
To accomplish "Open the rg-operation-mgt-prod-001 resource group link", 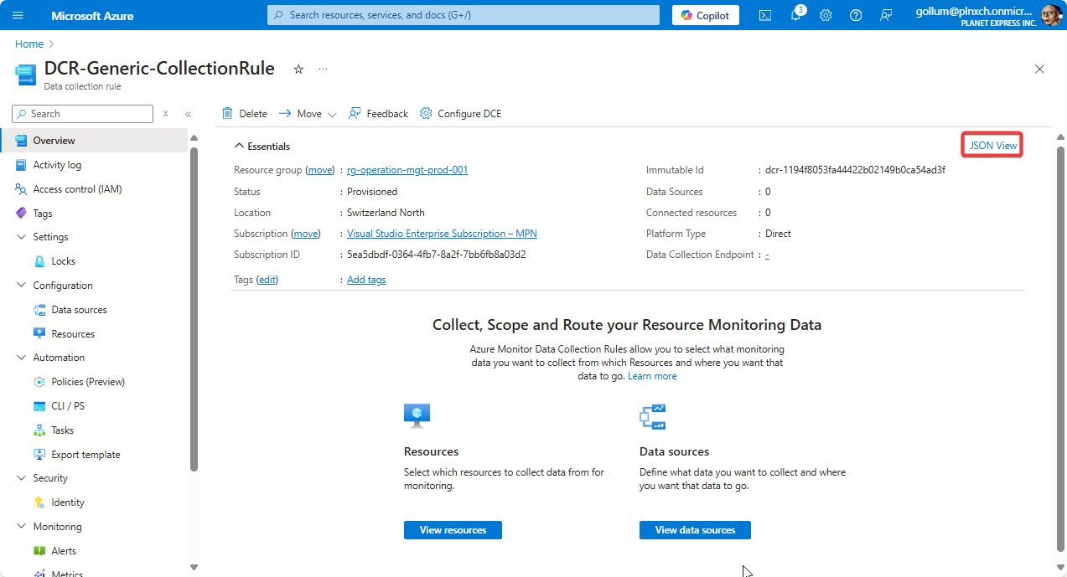I will coord(407,170).
